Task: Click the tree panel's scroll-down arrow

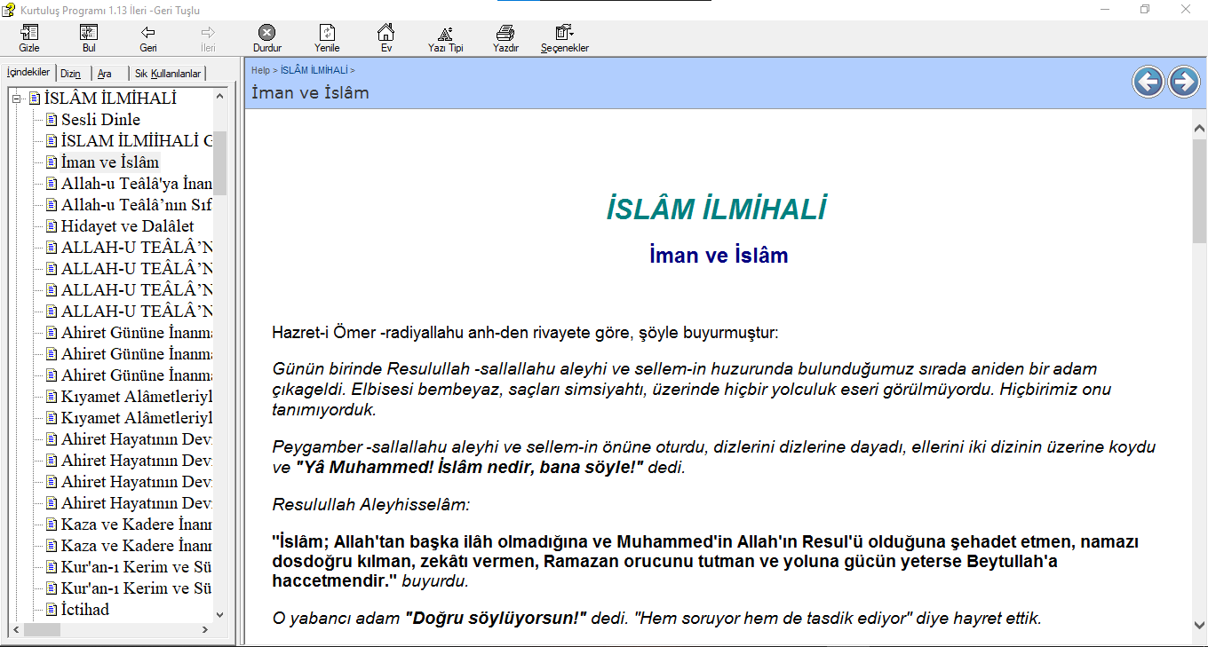Action: [220, 614]
